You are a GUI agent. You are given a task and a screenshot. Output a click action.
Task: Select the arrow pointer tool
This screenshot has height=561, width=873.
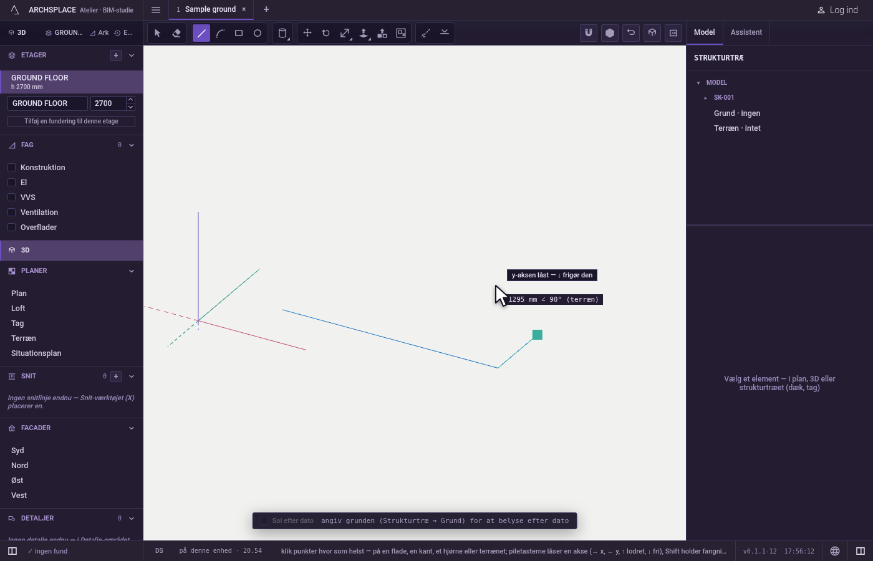coord(158,33)
